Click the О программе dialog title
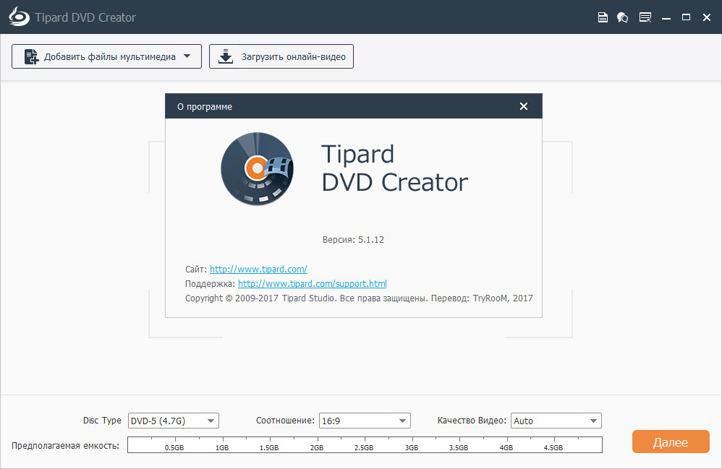 [x=205, y=107]
